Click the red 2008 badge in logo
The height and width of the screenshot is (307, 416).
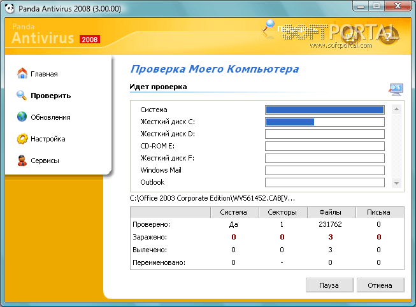coord(90,39)
